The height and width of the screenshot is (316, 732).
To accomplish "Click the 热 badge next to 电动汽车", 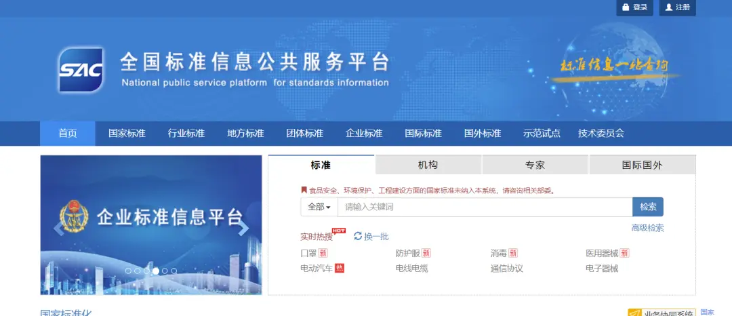I will (x=340, y=269).
